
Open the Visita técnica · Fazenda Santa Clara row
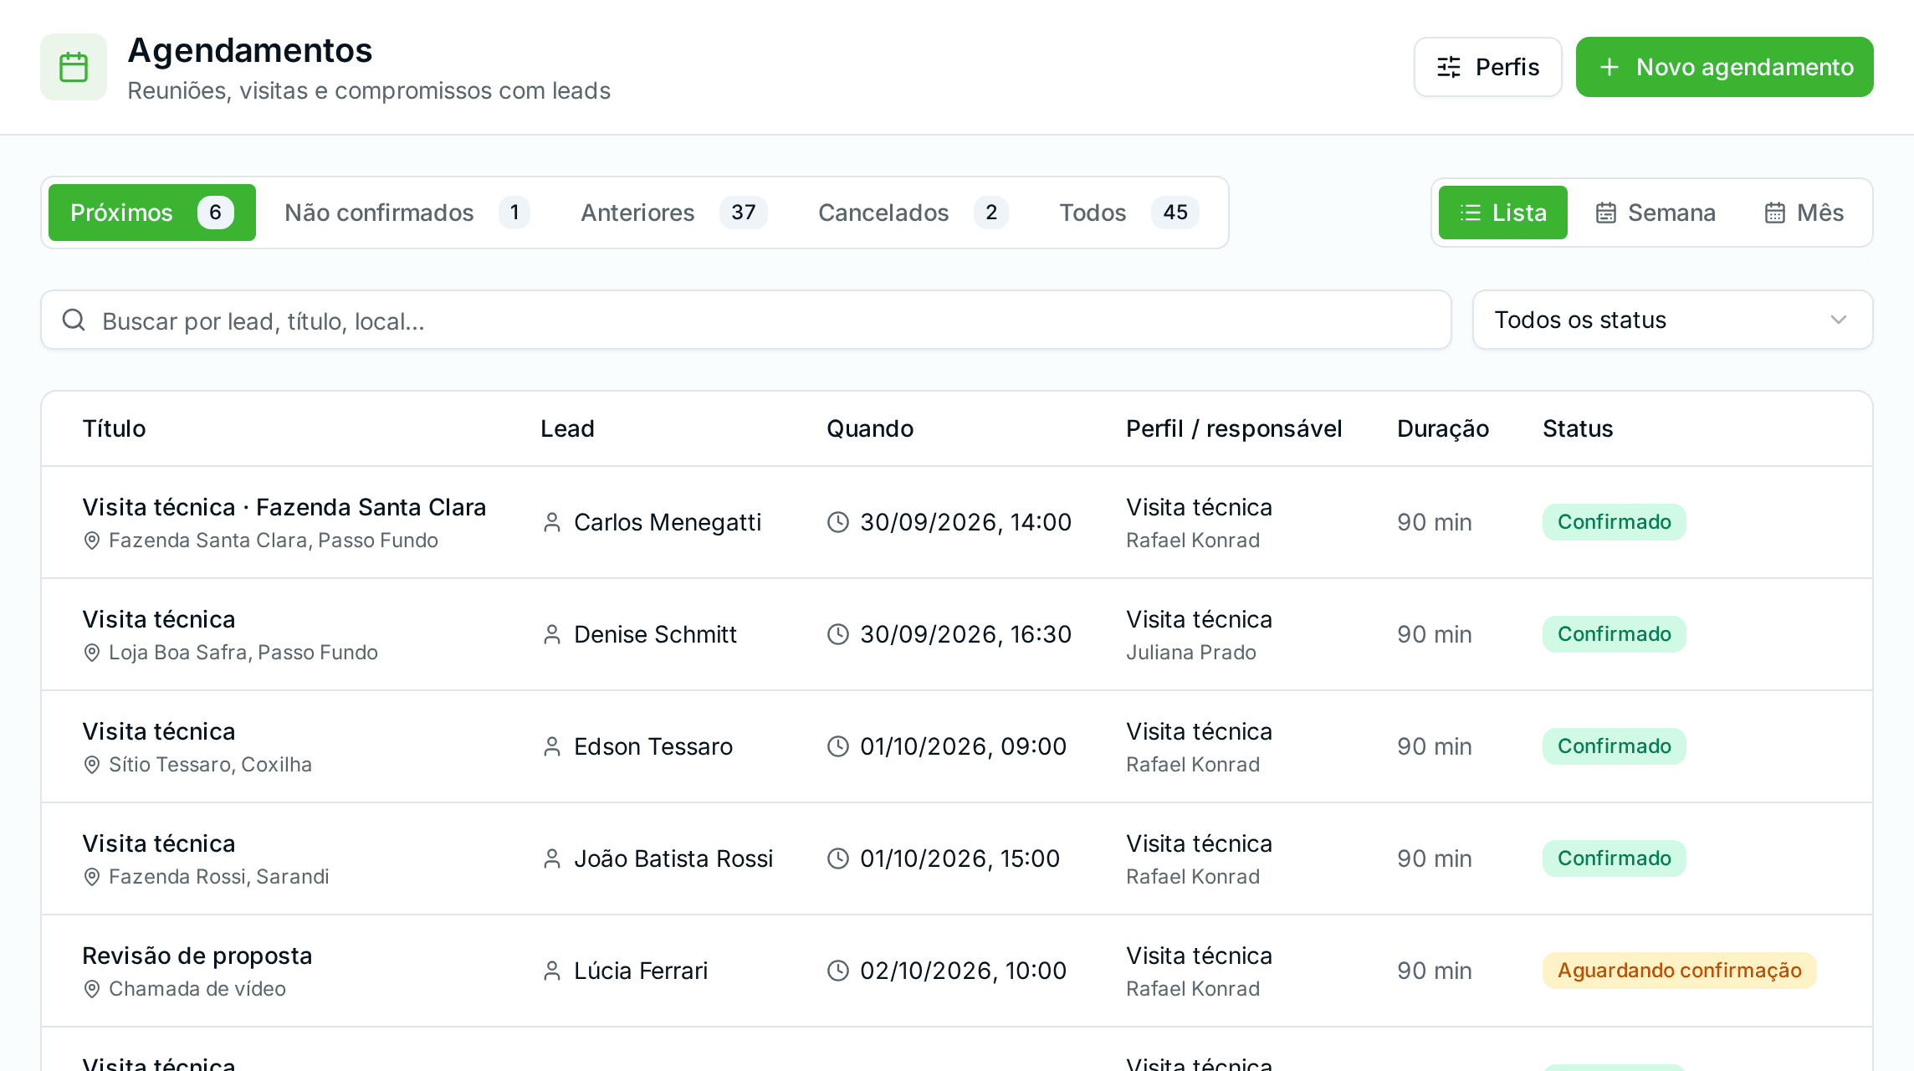click(x=957, y=522)
